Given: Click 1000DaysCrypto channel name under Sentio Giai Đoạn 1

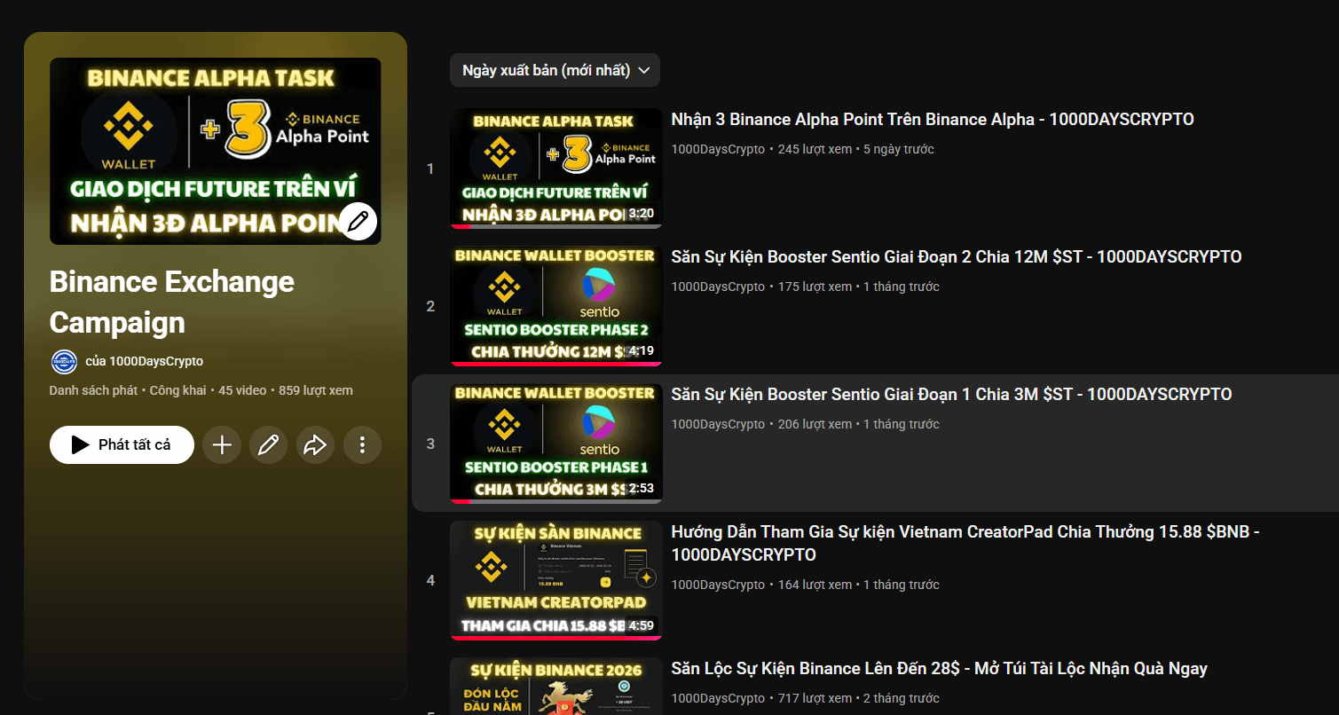Looking at the screenshot, I should [x=718, y=424].
